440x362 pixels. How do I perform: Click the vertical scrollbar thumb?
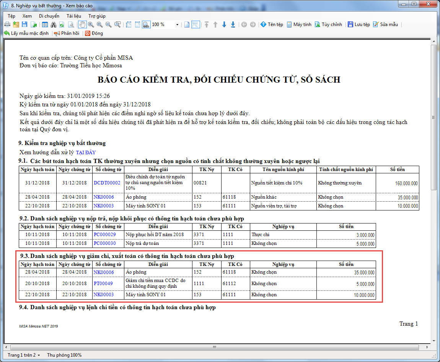(x=433, y=117)
